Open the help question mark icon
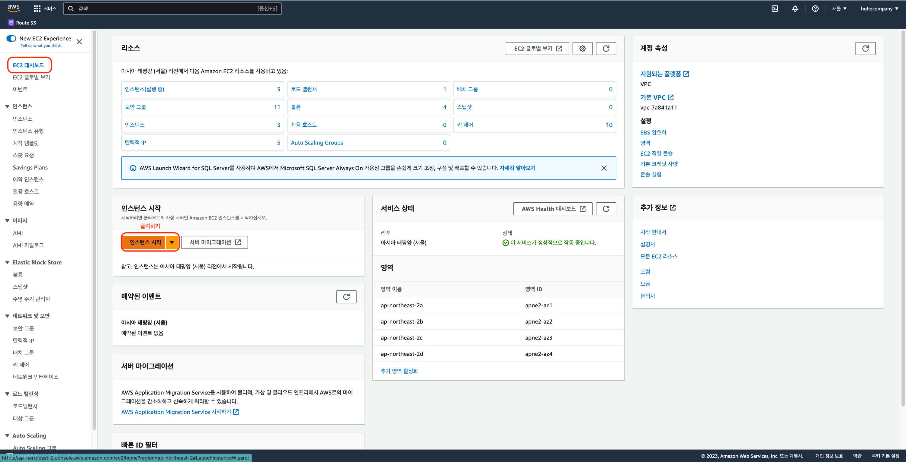 tap(815, 9)
